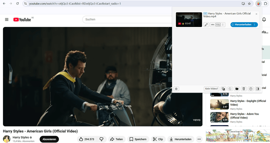Click YouTube's Herunterladen button below the video
270x143 pixels.
181,139
